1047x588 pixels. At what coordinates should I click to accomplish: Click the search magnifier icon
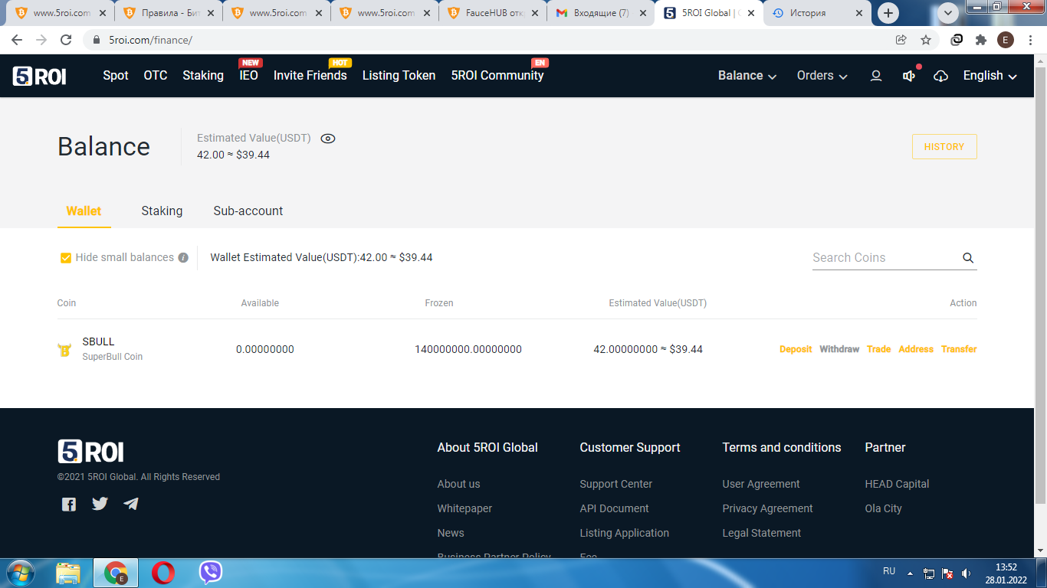coord(968,258)
